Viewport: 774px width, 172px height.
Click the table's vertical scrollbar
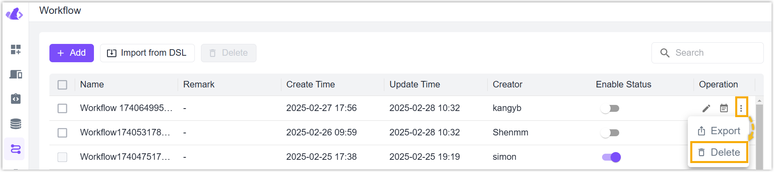[x=759, y=134]
